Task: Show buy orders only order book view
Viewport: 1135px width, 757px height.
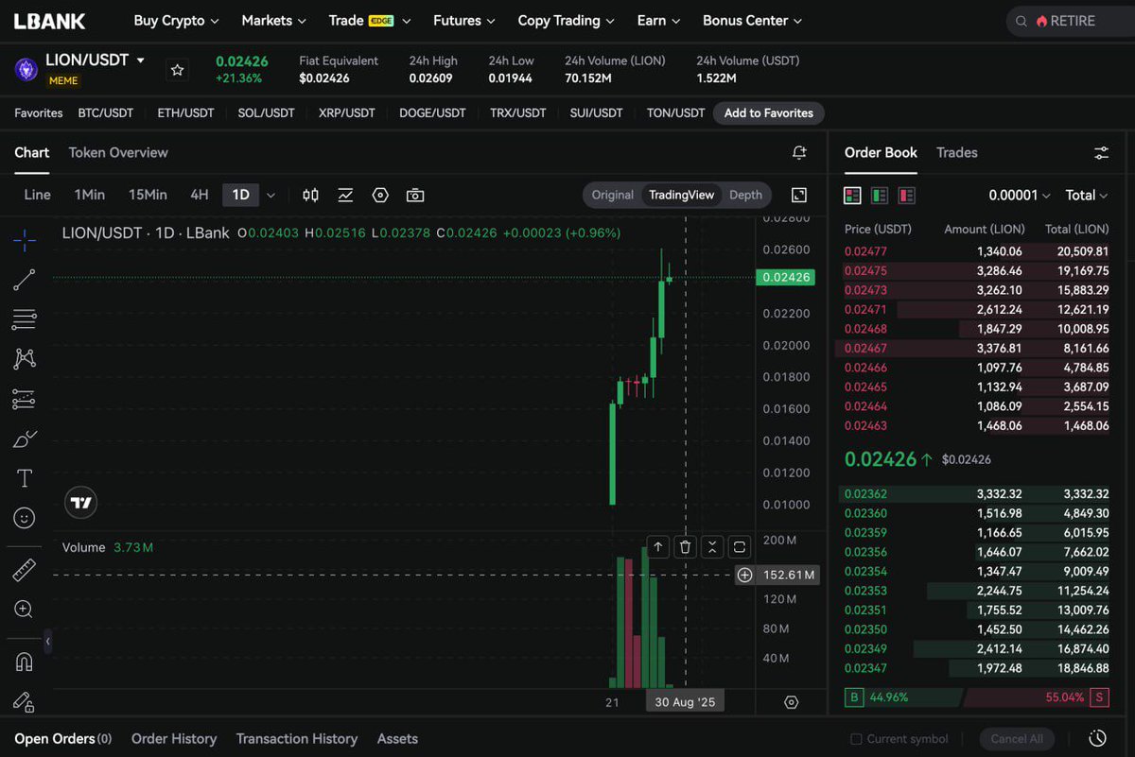Action: click(x=880, y=196)
